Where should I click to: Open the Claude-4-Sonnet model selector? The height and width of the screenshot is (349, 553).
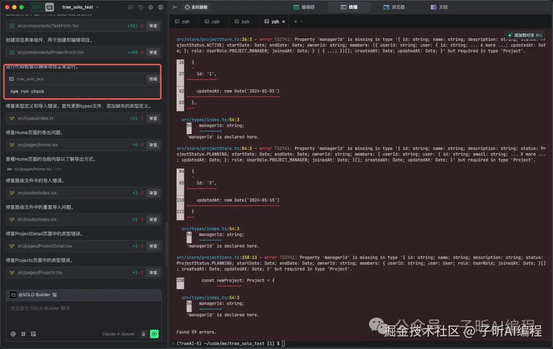[x=118, y=334]
